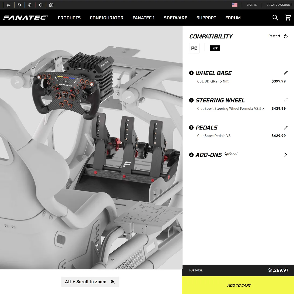
Task: Click the $1,269.97 subtotal amount
Action: click(278, 270)
